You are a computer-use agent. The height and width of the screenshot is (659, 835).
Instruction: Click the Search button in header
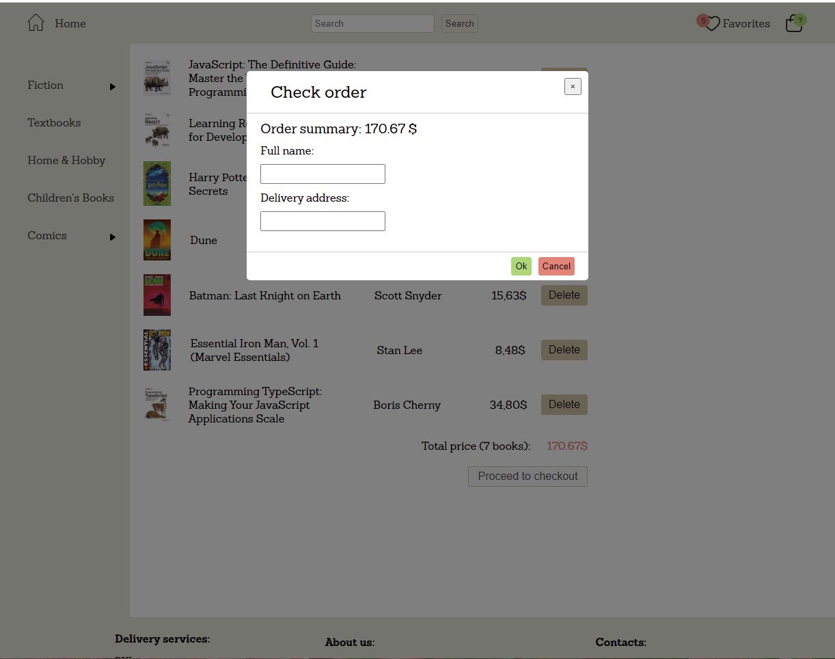(x=459, y=23)
